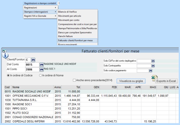Click the window system icon in title bar
Screen dimensions: 180x125
pos(4,51)
